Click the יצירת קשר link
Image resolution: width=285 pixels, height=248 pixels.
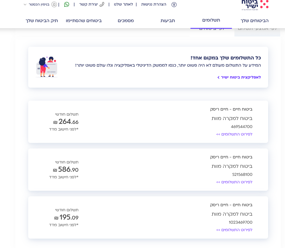[x=88, y=4]
